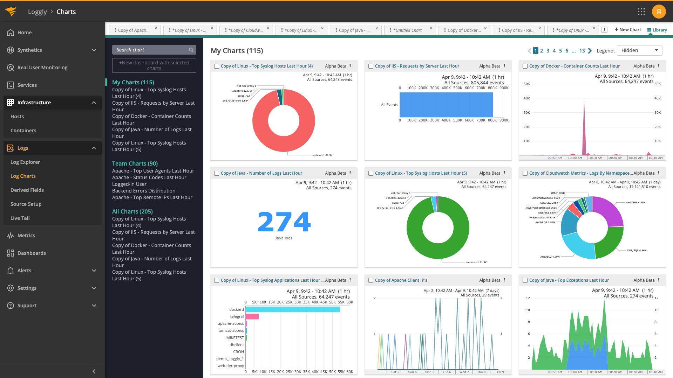The width and height of the screenshot is (673, 378).
Task: Open kebab menu on IIS Requests chart
Action: pos(504,66)
